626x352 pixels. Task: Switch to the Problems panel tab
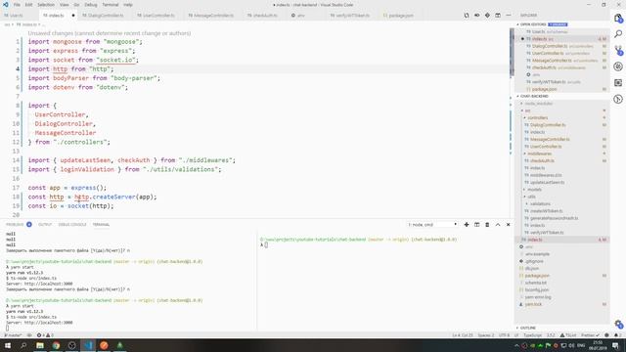click(15, 225)
